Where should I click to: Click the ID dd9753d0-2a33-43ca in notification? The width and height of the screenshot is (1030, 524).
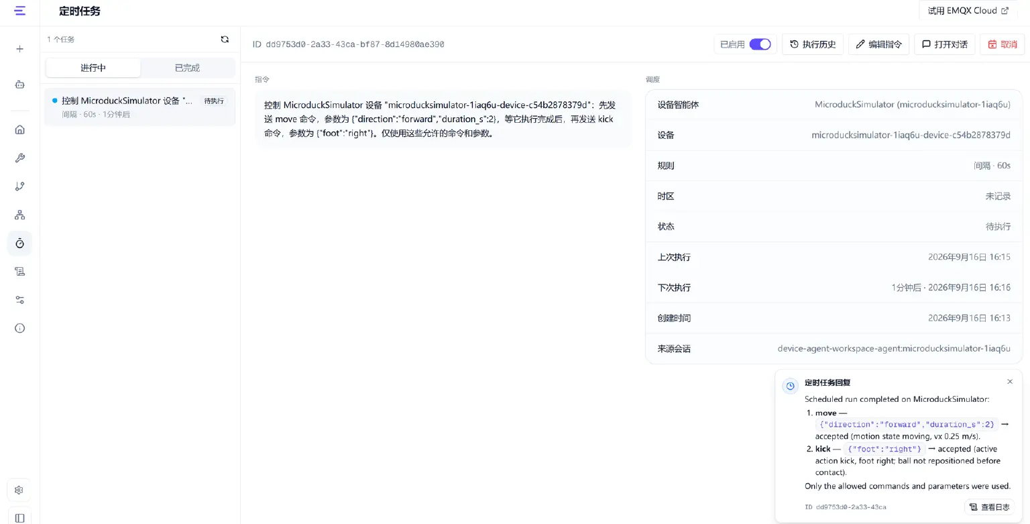[845, 507]
